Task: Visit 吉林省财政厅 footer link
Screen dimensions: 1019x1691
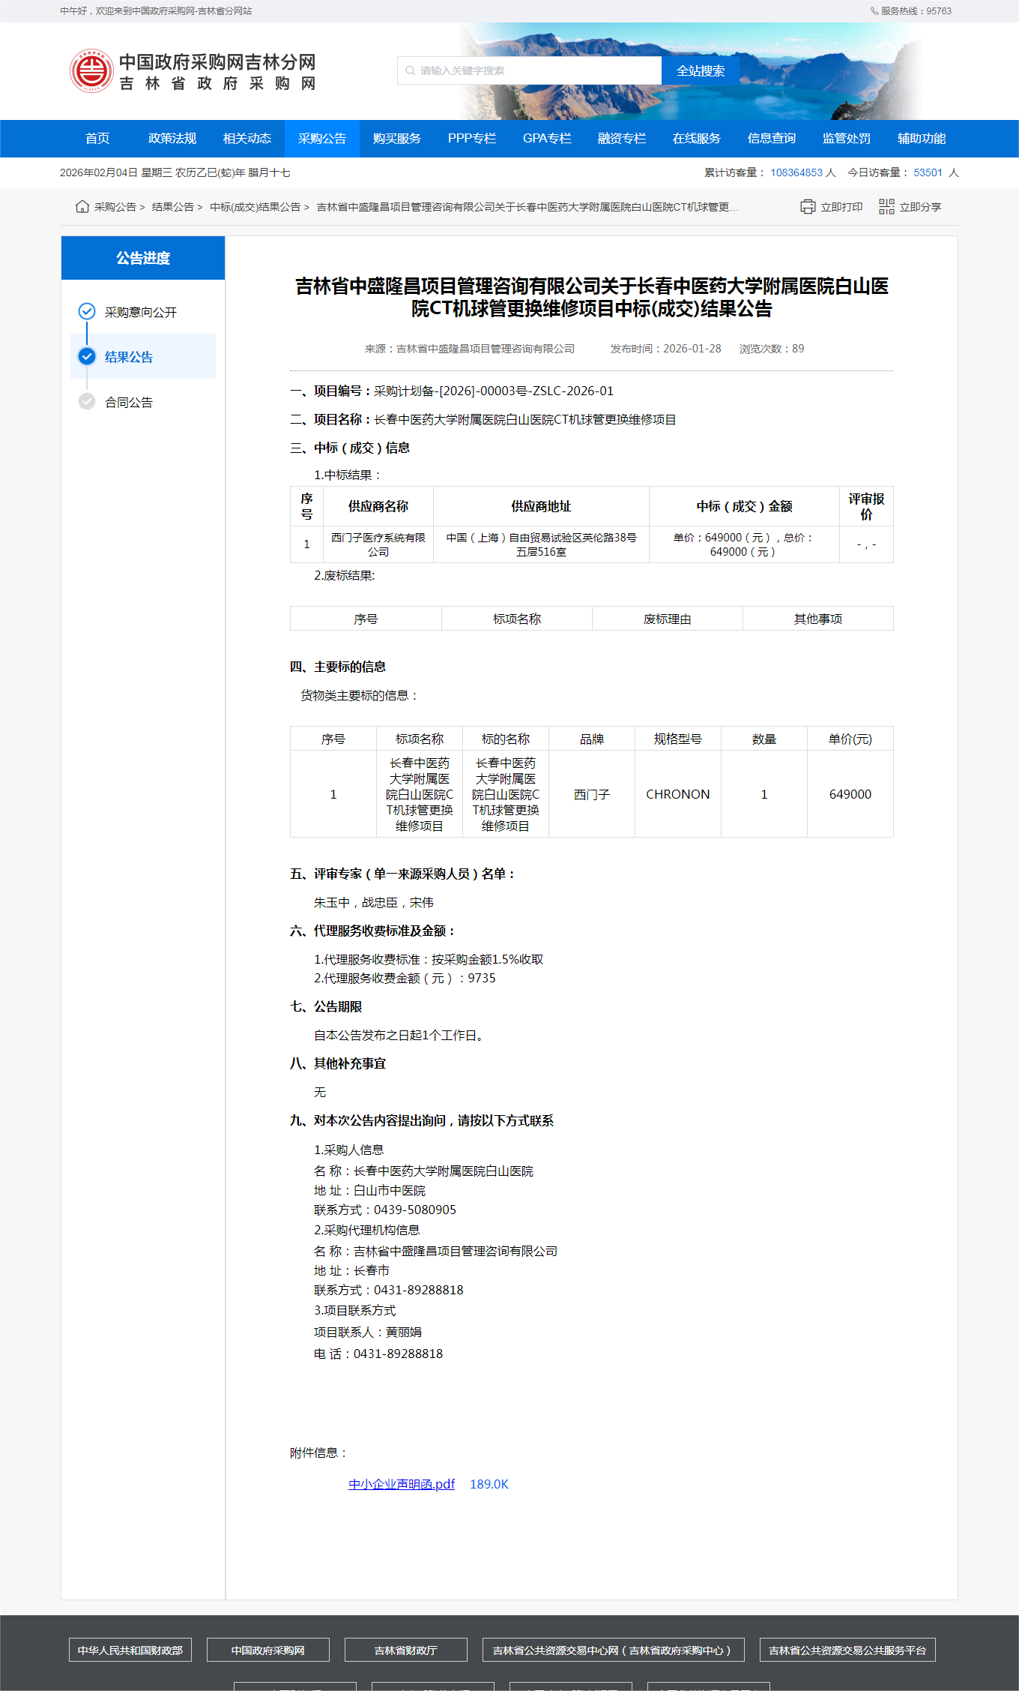Action: point(406,1650)
